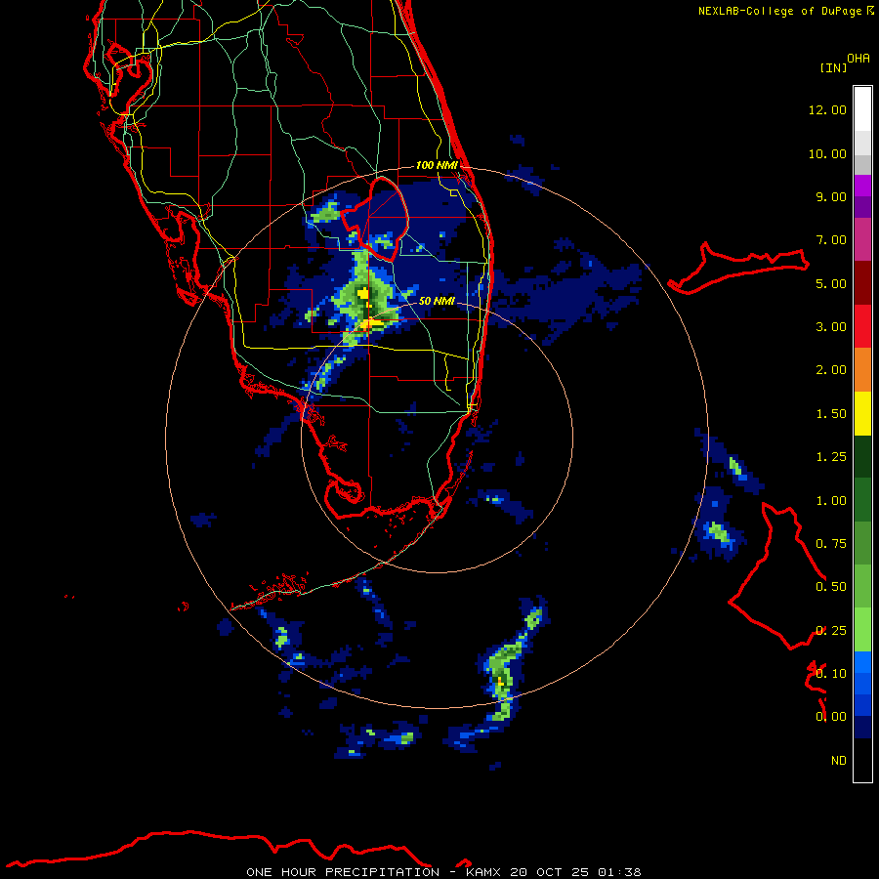The image size is (879, 879).
Task: Select the 9.00 legend value
Action: [831, 196]
